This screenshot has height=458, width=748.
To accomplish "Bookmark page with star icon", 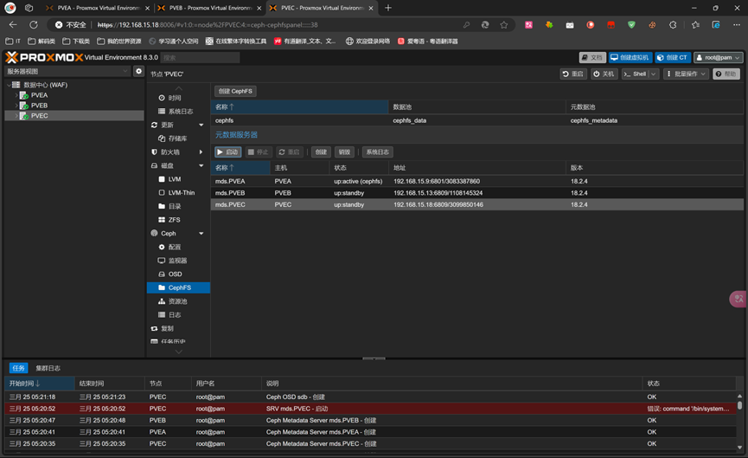I will pos(504,25).
